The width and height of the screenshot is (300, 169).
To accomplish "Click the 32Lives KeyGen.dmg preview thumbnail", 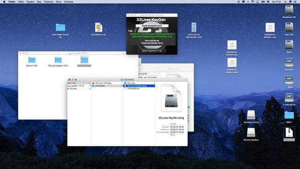I will tap(171, 98).
